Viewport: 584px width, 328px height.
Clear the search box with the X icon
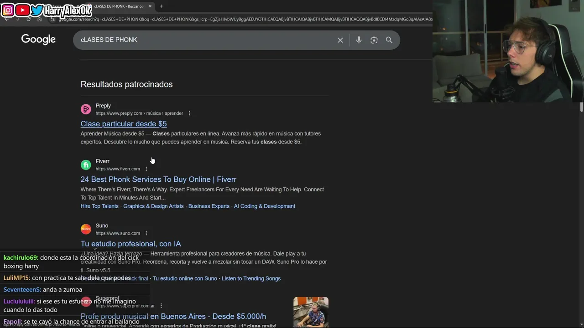340,40
